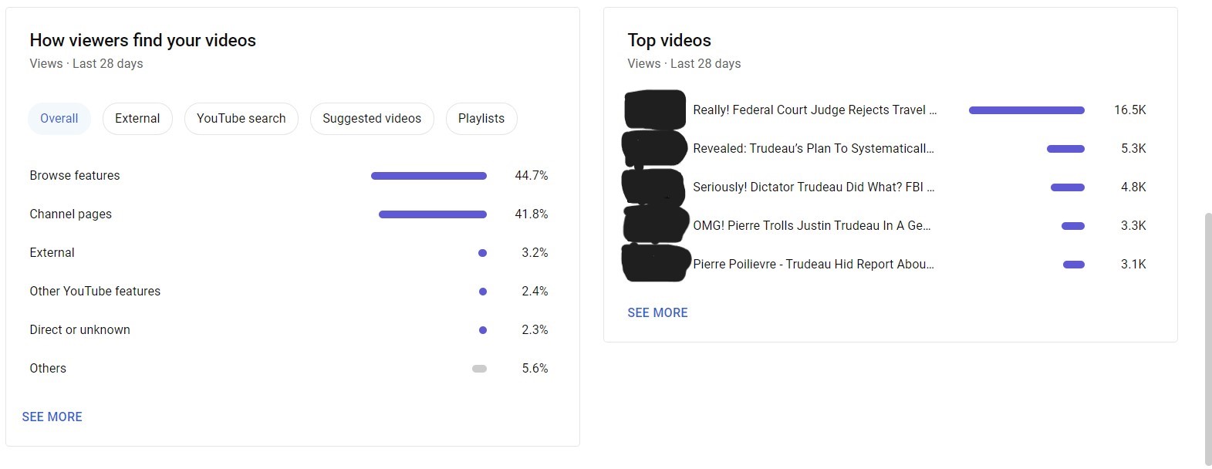Screen dimensions: 1212x469
Task: Click thumbnail of the 3.1K views video
Action: click(656, 262)
